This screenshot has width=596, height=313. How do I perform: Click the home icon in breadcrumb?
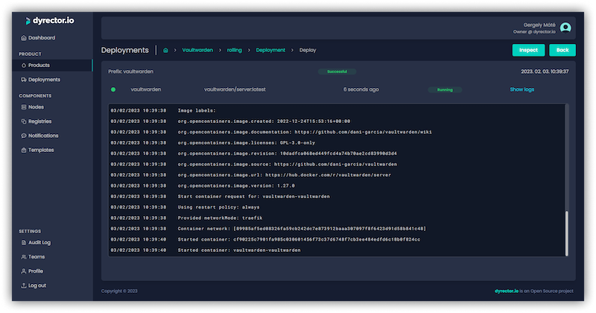[x=165, y=50]
